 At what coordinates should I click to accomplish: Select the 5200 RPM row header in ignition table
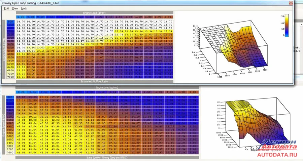pyautogui.click(x=10, y=133)
